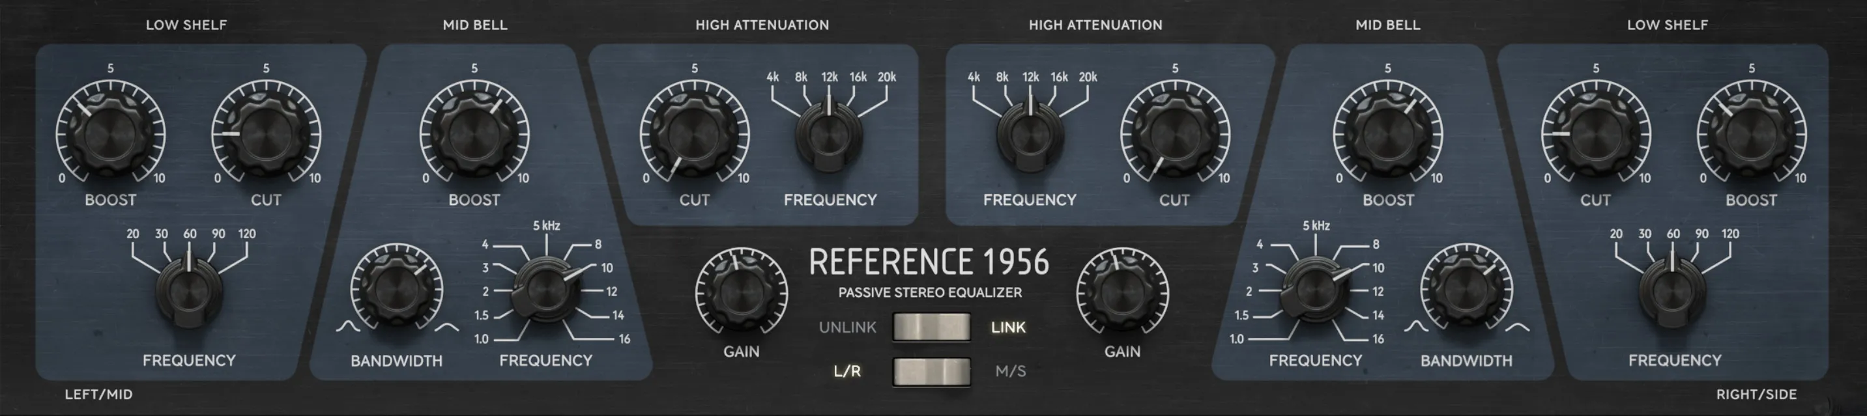Click the 1.0 mark on left Mid Bell Frequency
Image resolution: width=1867 pixels, height=416 pixels.
[481, 339]
